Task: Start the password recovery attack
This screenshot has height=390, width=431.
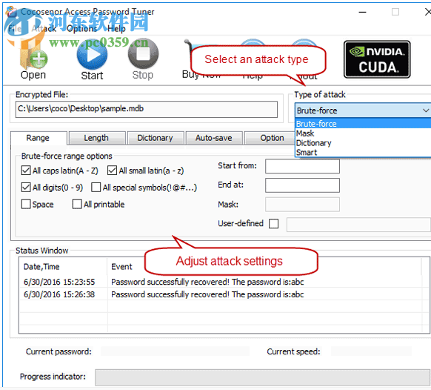Action: pyautogui.click(x=92, y=59)
